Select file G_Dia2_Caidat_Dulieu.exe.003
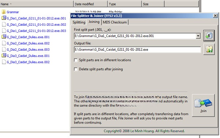The height and width of the screenshot is (138, 220). click(x=28, y=50)
